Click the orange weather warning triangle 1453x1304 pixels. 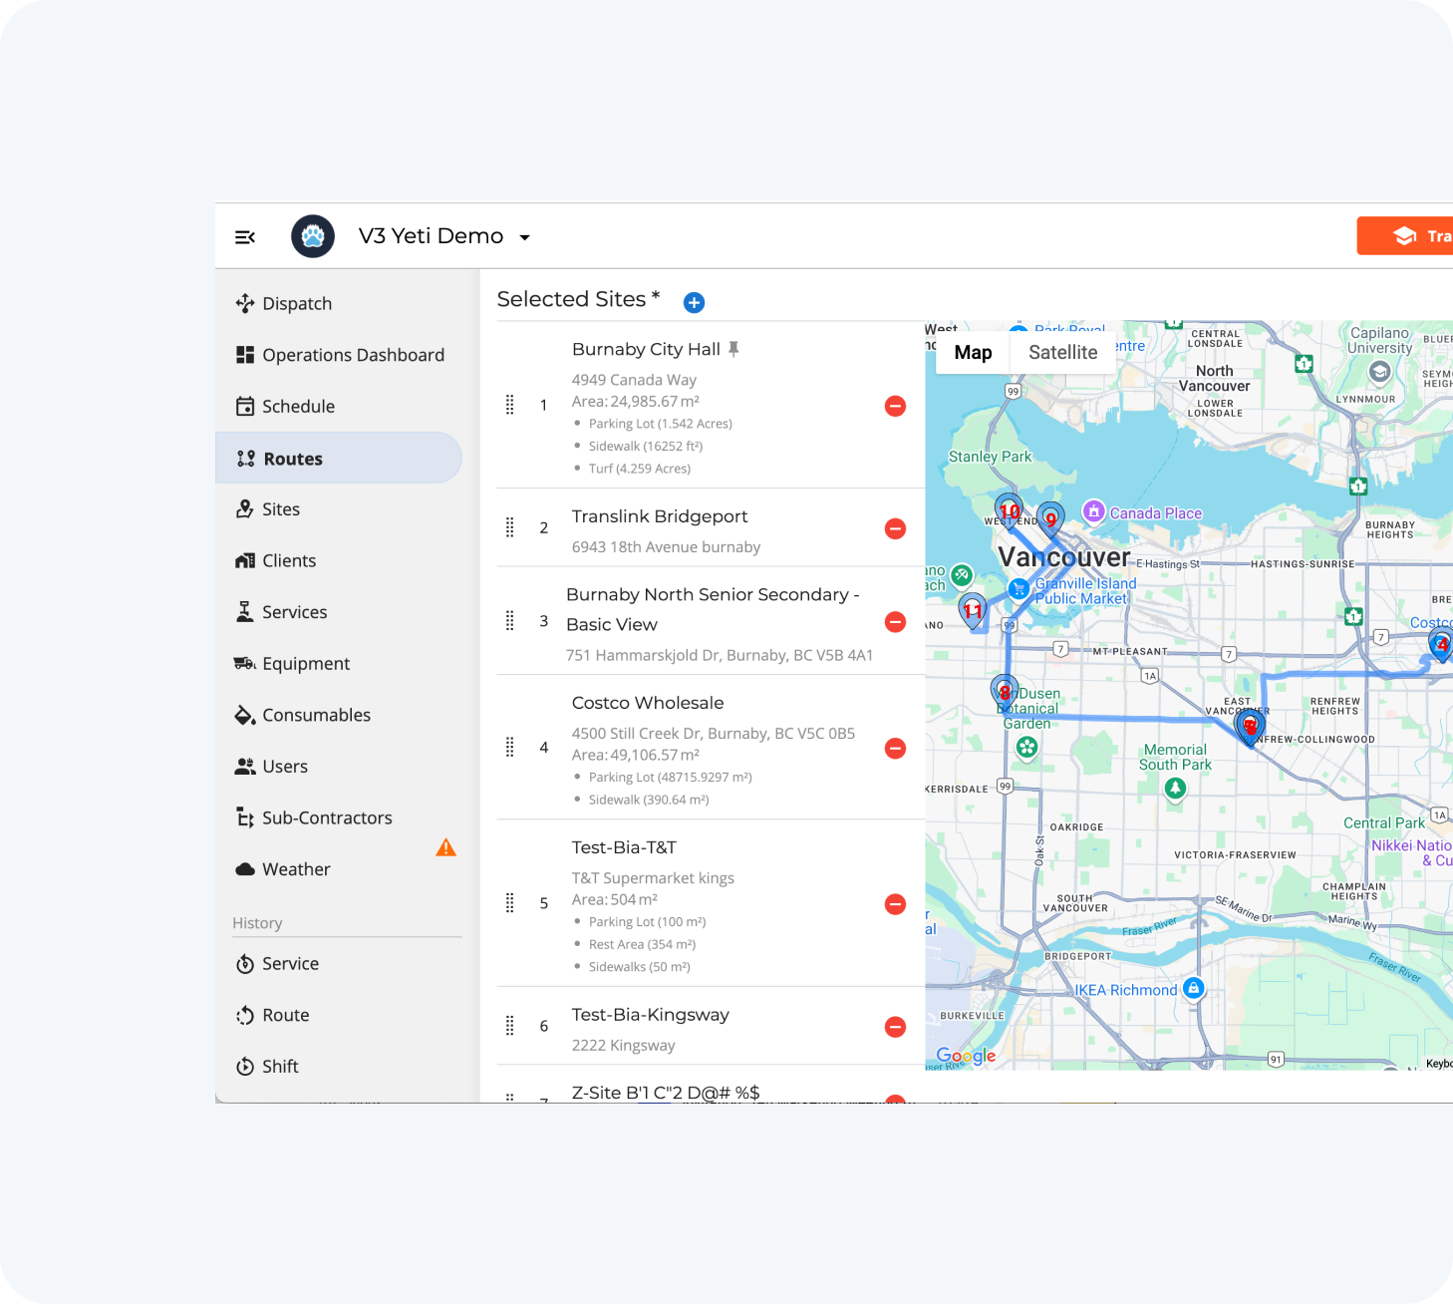pyautogui.click(x=445, y=847)
